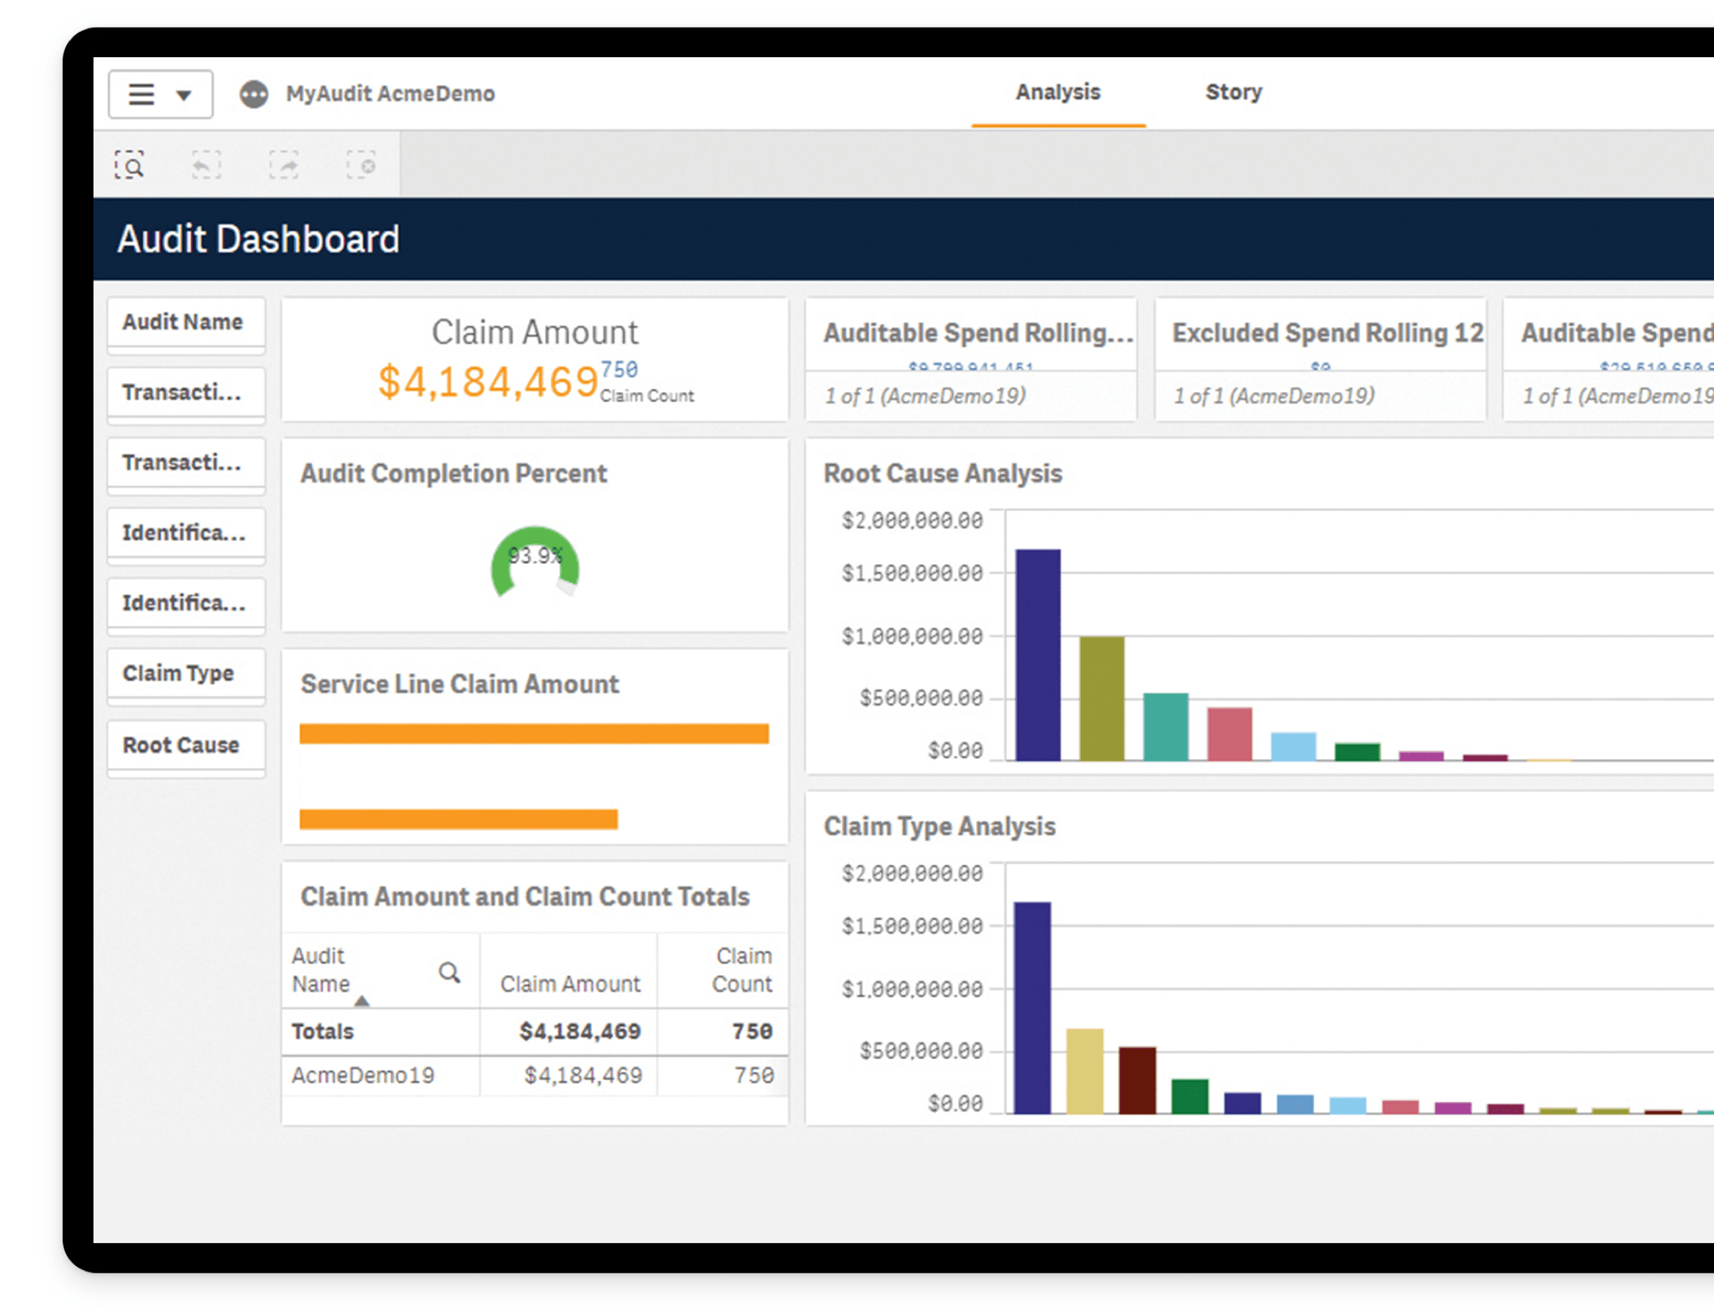
Task: Click the Root Cause Analysis chart title
Action: coord(943,474)
